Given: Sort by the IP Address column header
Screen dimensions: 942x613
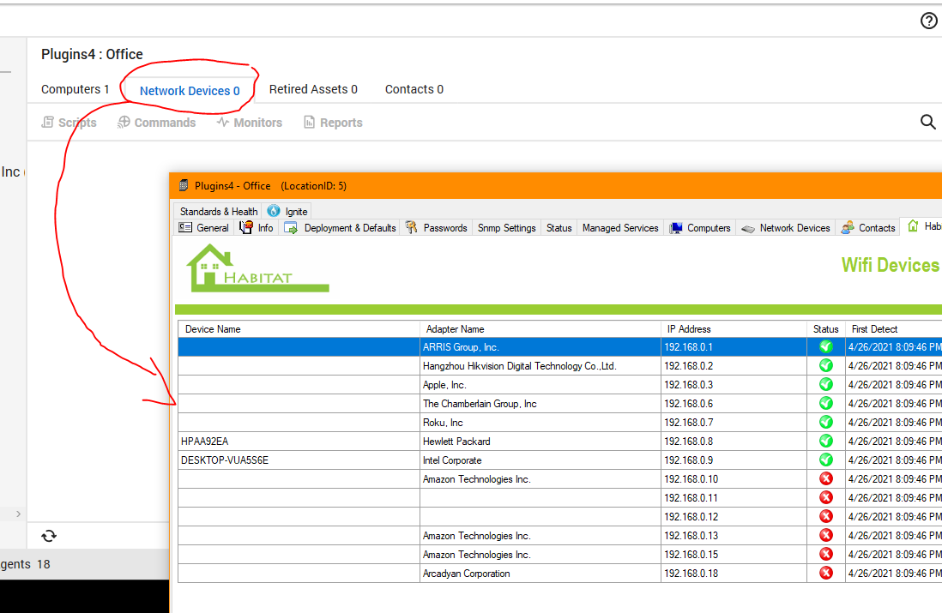Looking at the screenshot, I should point(689,329).
